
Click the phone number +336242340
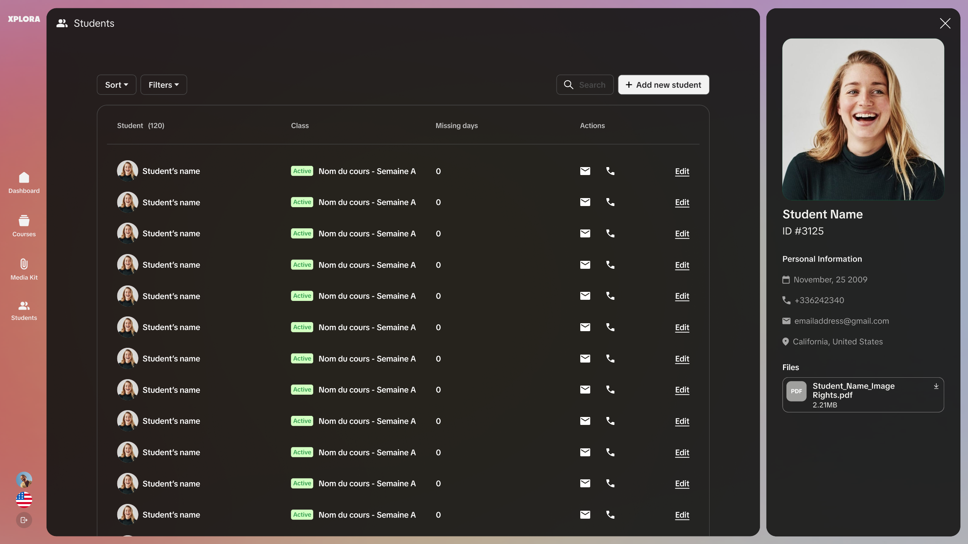tap(819, 300)
